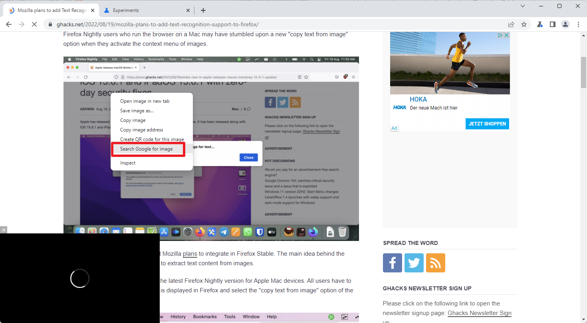587x323 pixels.
Task: Click the plans hyperlink in the article text
Action: pos(190,254)
